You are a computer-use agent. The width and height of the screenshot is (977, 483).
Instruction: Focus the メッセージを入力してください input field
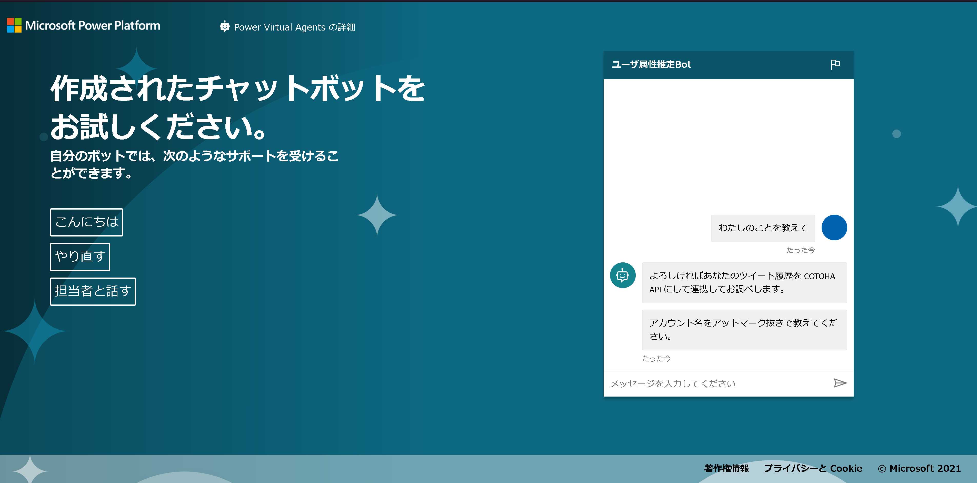pos(717,383)
